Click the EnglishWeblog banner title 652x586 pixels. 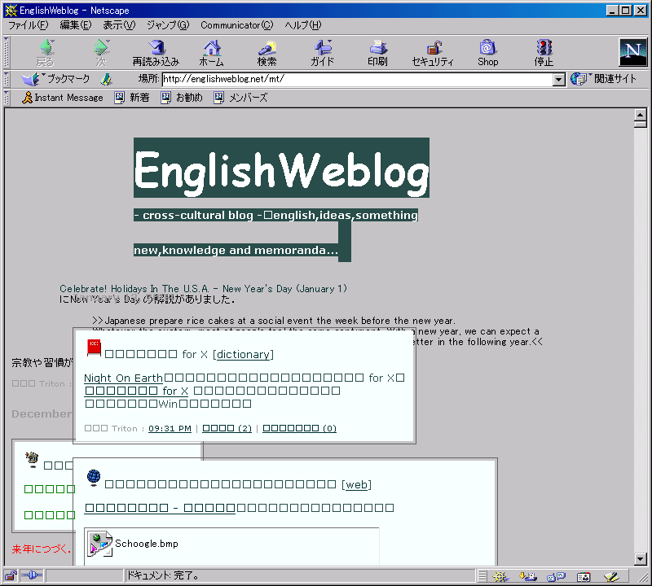[x=281, y=168]
